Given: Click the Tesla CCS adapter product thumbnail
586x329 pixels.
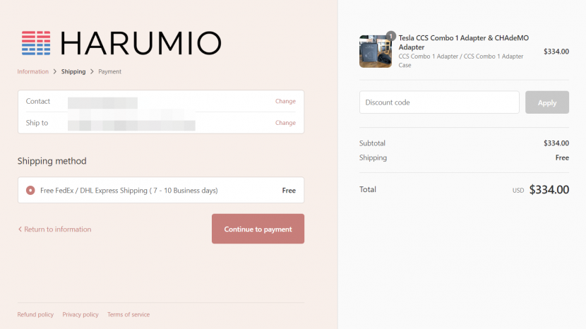Looking at the screenshot, I should click(x=376, y=52).
